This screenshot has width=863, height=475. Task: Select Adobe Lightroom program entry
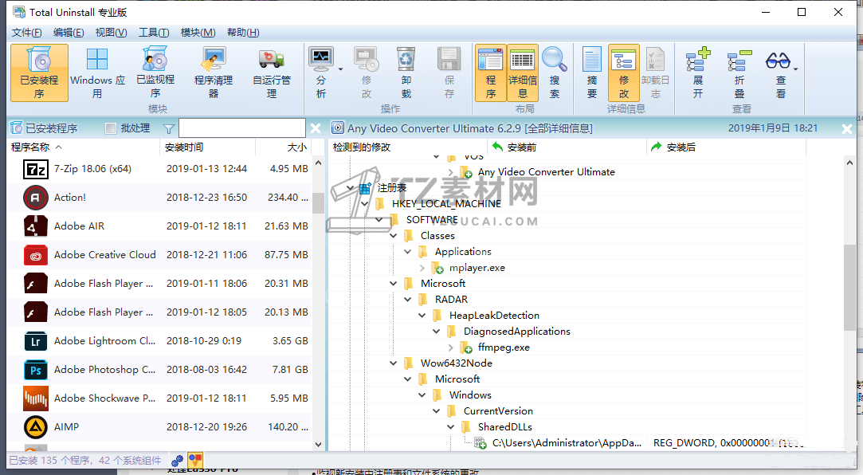(x=159, y=340)
